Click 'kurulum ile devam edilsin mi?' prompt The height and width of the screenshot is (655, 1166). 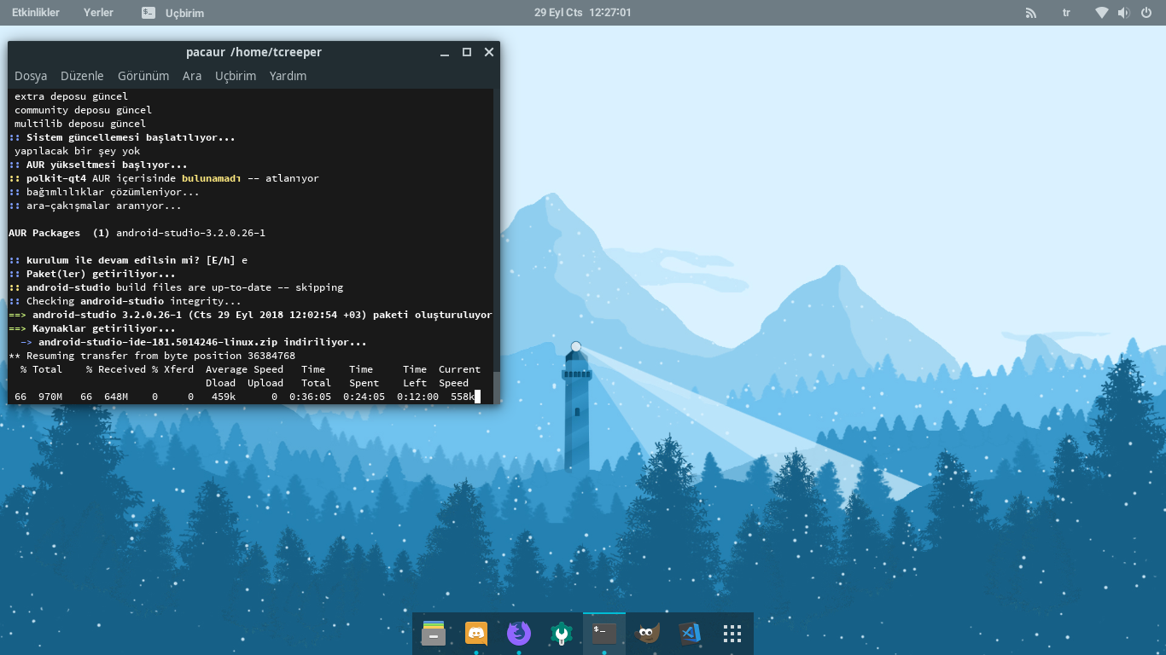113,260
